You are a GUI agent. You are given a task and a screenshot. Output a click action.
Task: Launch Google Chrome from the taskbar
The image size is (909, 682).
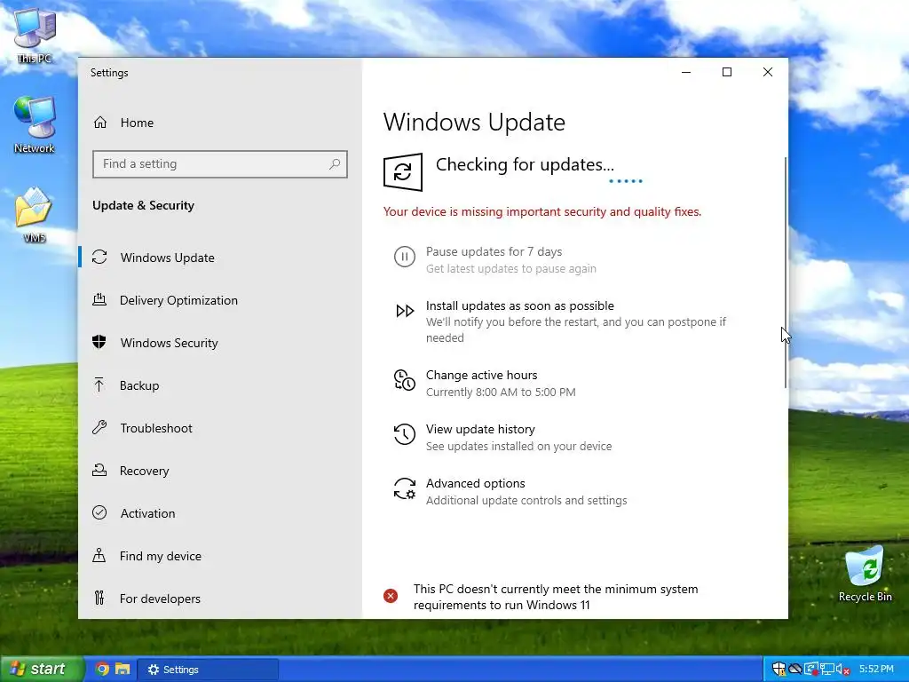tap(103, 670)
